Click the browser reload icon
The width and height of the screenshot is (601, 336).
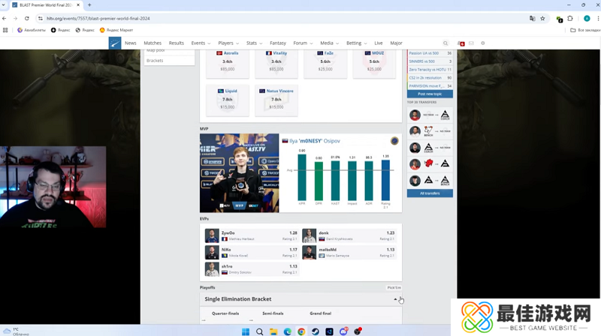[x=26, y=18]
